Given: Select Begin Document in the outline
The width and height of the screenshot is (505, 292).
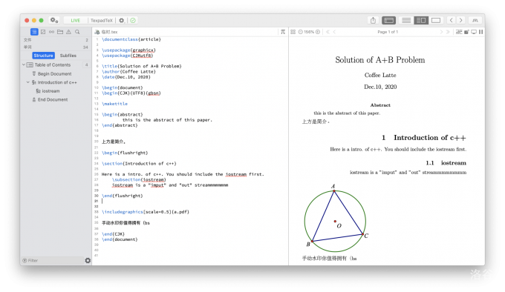Looking at the screenshot, I should 54,74.
